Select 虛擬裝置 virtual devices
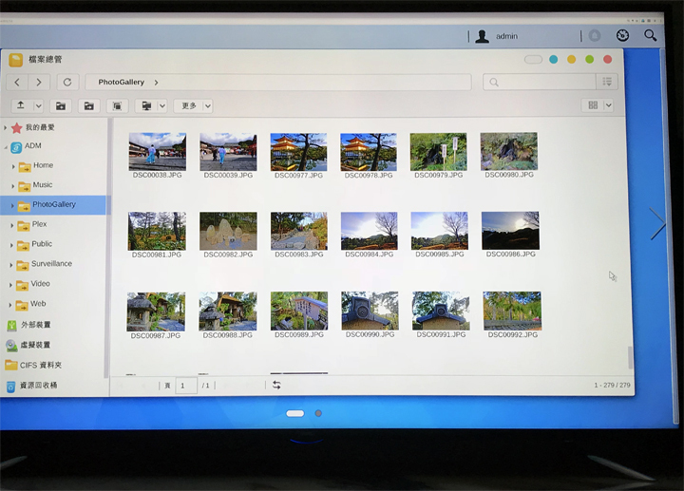The height and width of the screenshot is (491, 684). coord(35,345)
